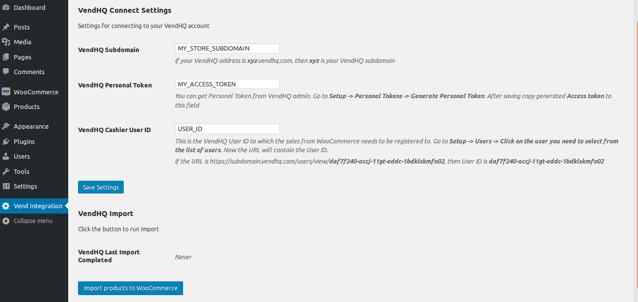Viewport: 638px width, 302px height.
Task: Click Import products to WooCommerce button
Action: point(131,288)
